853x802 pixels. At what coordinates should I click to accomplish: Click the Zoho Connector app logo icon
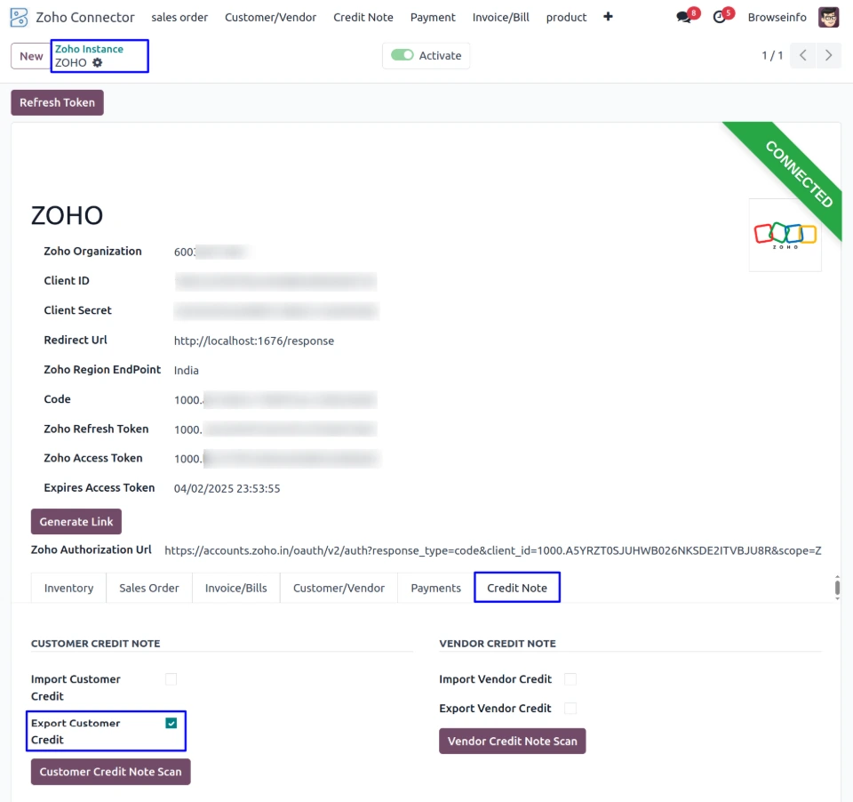19,17
